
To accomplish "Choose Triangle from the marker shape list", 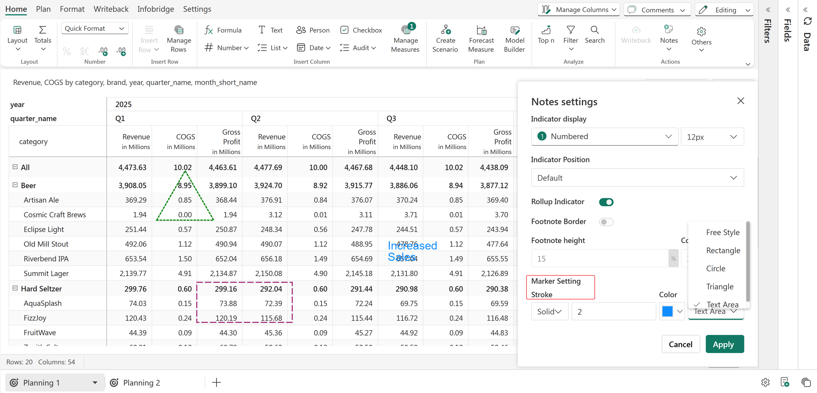I will pos(719,286).
